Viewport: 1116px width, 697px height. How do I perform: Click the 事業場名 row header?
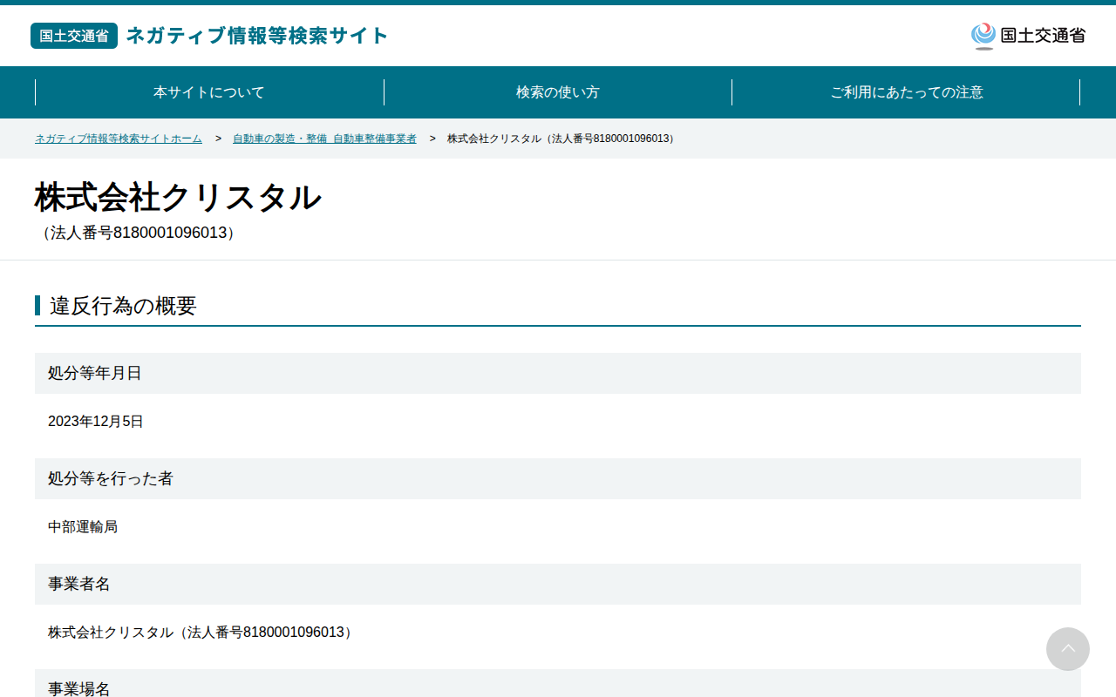click(558, 683)
